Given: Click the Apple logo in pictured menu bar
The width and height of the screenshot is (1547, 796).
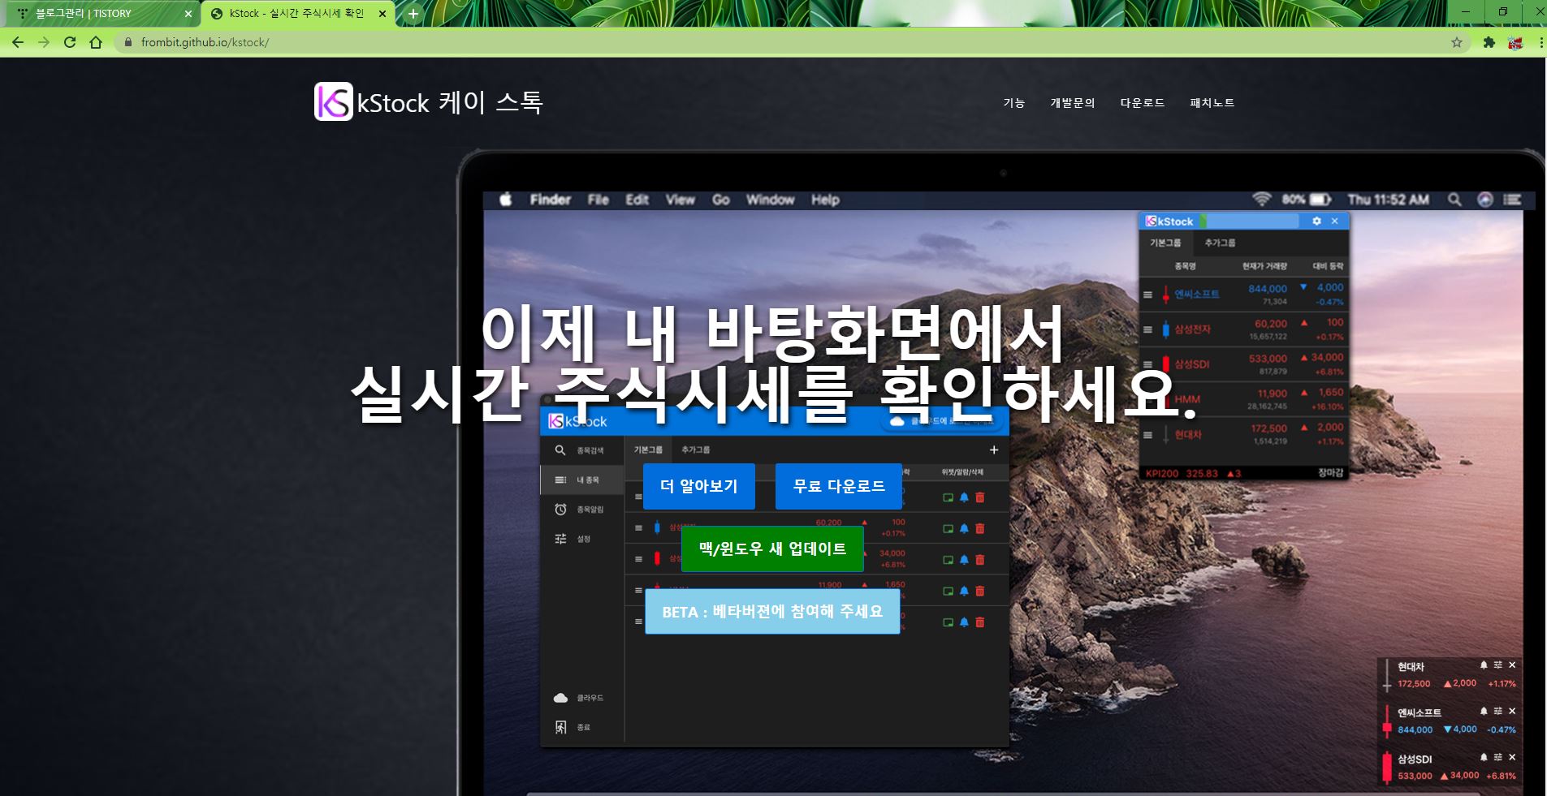Looking at the screenshot, I should (x=505, y=200).
